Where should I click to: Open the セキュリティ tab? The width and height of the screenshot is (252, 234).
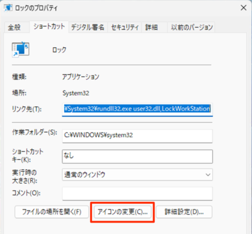click(x=125, y=27)
